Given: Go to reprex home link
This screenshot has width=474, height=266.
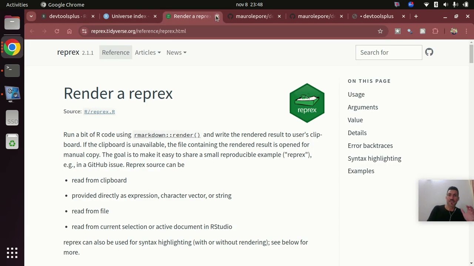Looking at the screenshot, I should click(x=68, y=52).
